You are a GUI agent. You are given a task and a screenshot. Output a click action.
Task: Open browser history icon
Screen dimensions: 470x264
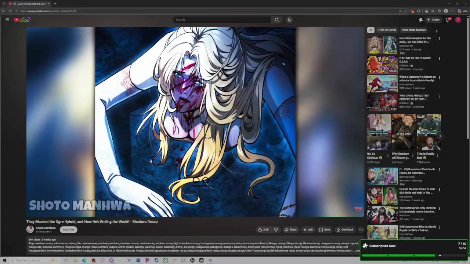coord(439,11)
